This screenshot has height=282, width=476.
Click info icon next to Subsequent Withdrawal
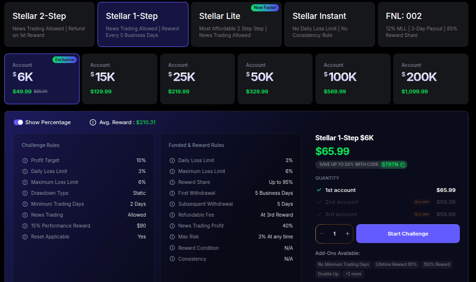tap(172, 204)
